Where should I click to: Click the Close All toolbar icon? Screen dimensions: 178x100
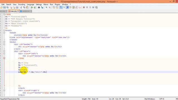click(14, 7)
